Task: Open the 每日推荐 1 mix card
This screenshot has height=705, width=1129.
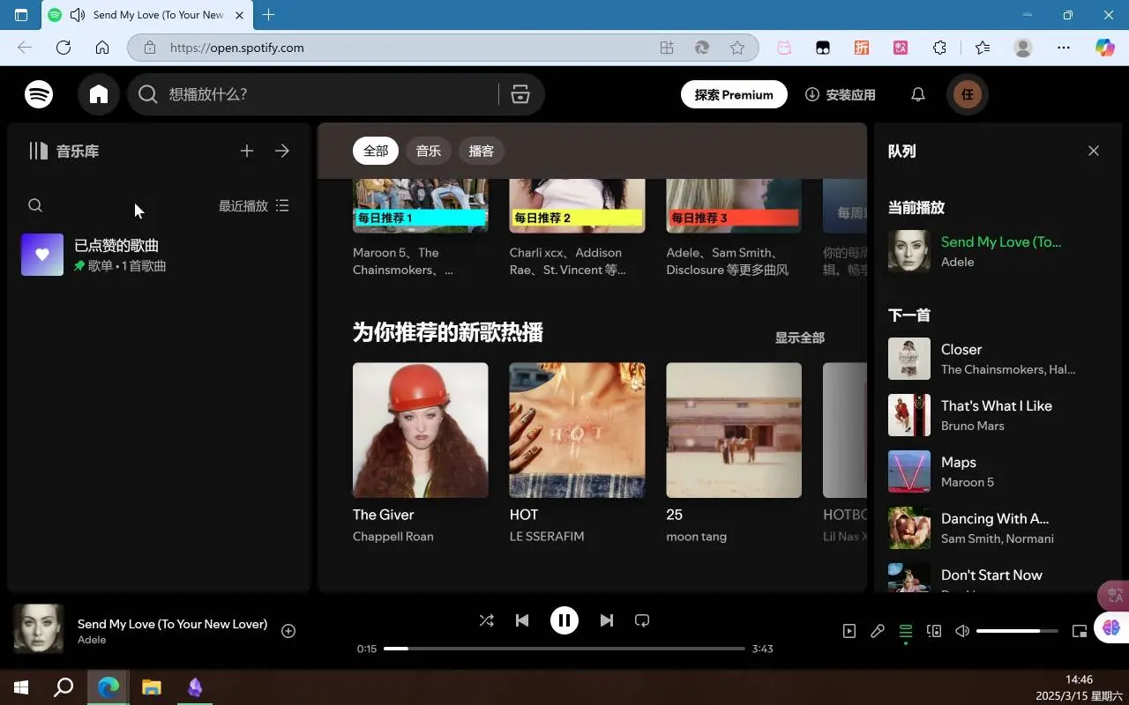Action: tap(421, 206)
